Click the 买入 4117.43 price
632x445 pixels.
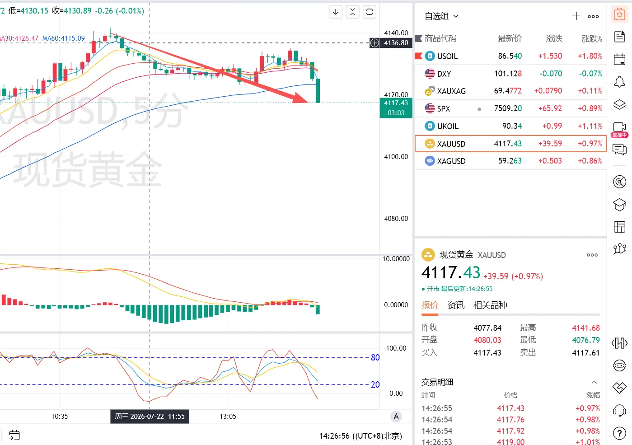point(487,353)
